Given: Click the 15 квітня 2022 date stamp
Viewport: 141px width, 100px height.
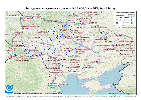Looking at the screenshot, I should click(15, 15).
